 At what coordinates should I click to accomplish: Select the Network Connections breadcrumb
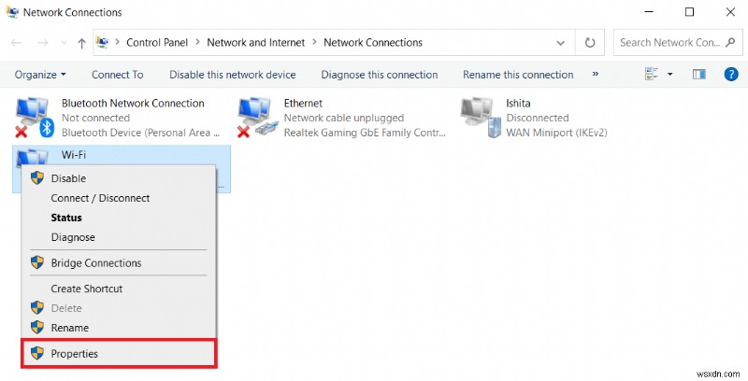(x=373, y=42)
